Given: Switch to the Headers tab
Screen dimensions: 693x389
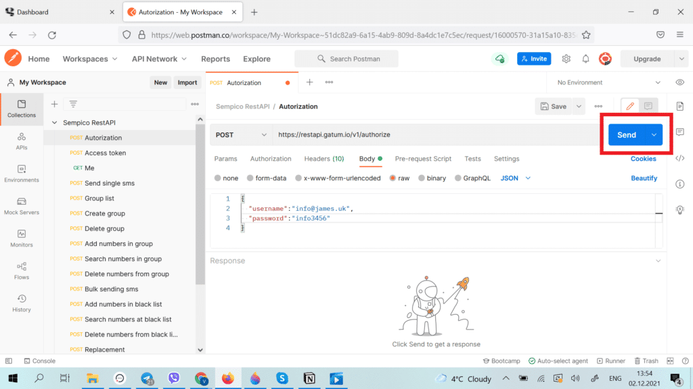Looking at the screenshot, I should tap(324, 158).
